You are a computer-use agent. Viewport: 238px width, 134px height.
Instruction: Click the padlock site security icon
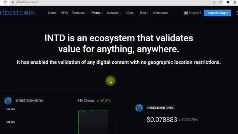tap(13, 2)
